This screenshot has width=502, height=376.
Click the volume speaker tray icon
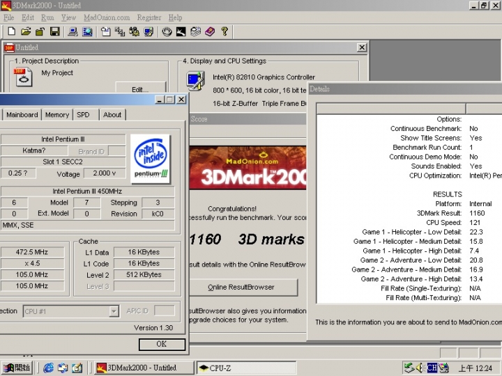click(x=420, y=368)
